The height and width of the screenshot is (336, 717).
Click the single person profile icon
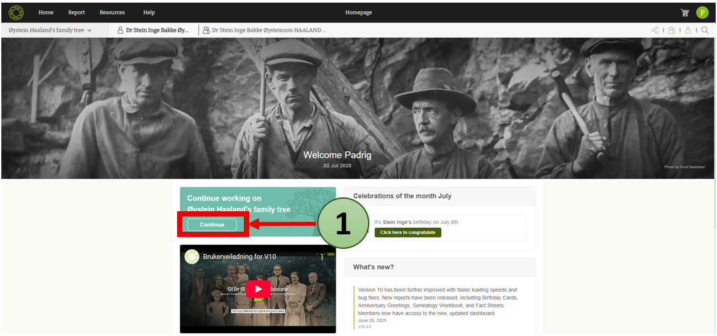pyautogui.click(x=688, y=30)
